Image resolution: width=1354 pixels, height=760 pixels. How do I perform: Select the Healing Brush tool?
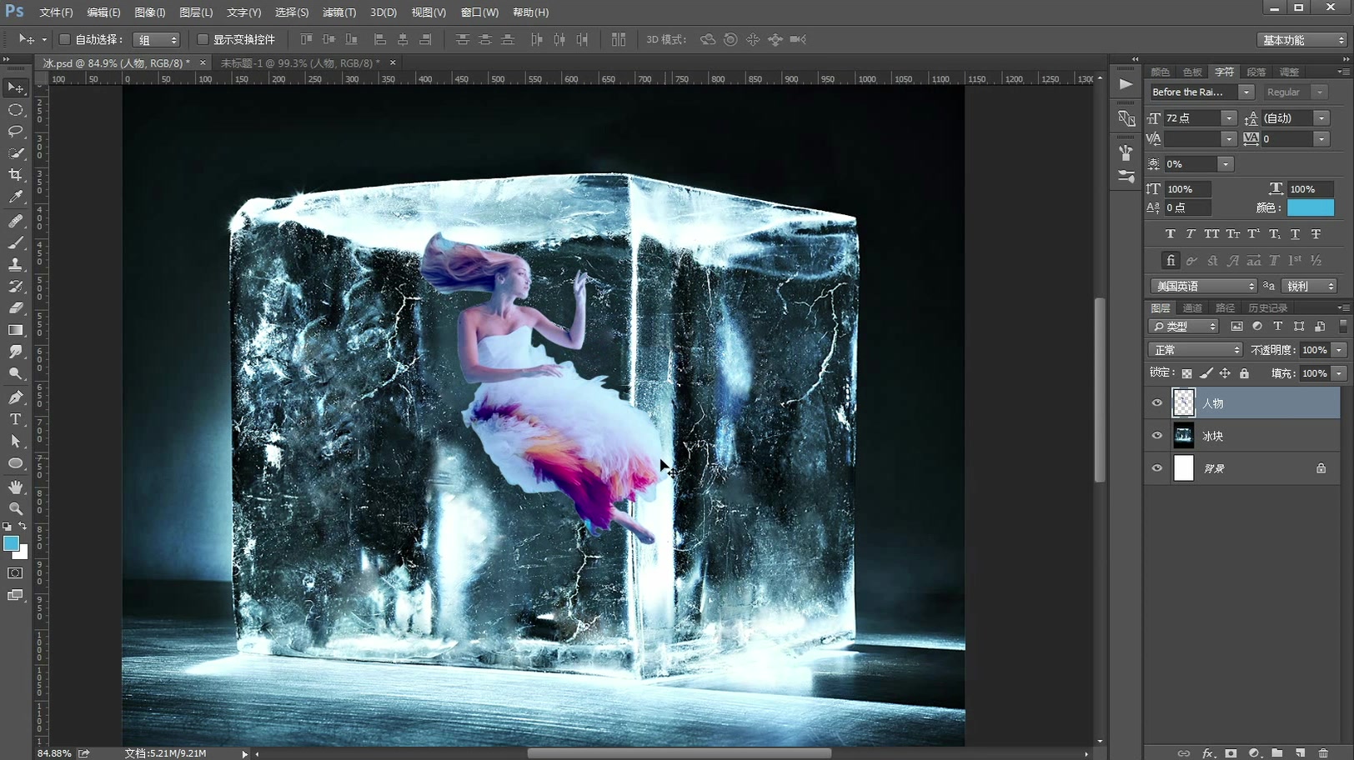(x=16, y=221)
